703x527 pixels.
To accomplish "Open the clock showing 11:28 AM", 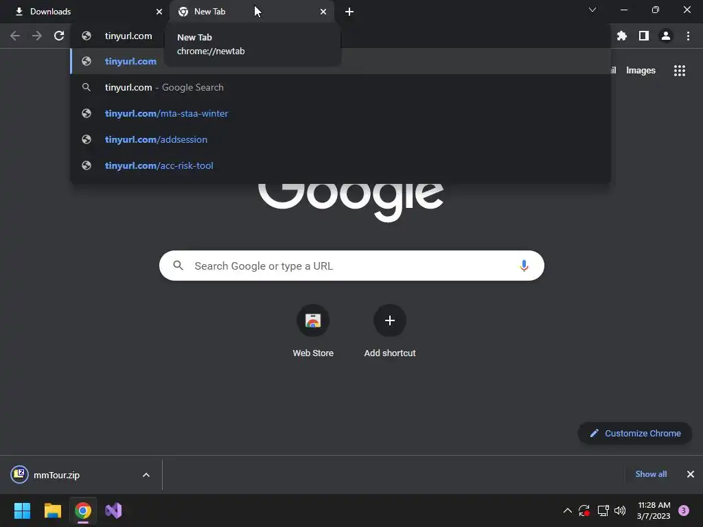I will tap(654, 511).
